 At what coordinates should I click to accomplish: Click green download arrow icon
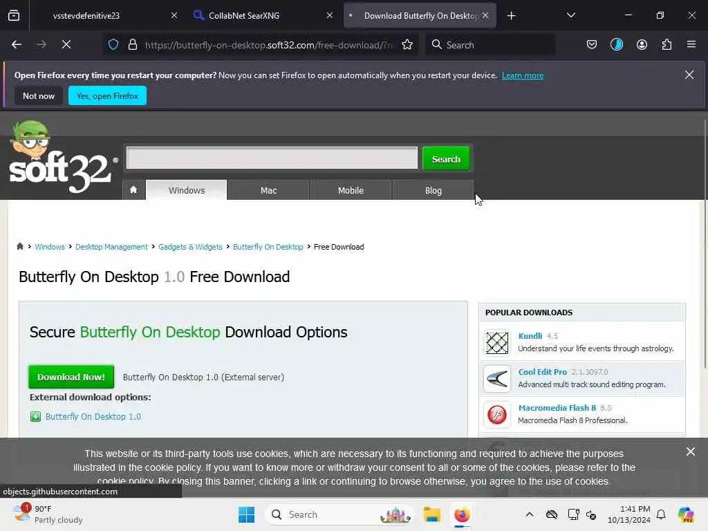pos(35,416)
